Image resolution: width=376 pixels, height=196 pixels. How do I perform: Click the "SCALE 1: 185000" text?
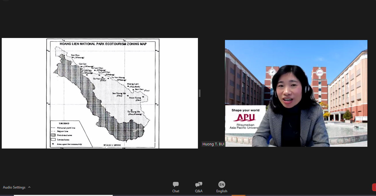tap(112, 145)
